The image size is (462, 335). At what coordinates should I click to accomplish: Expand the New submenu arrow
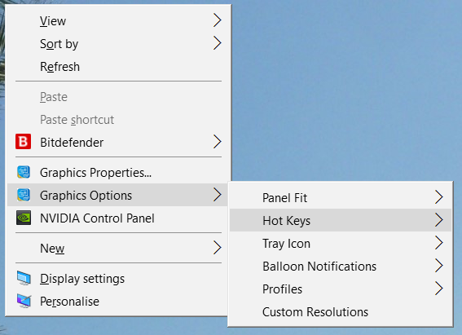pyautogui.click(x=218, y=248)
